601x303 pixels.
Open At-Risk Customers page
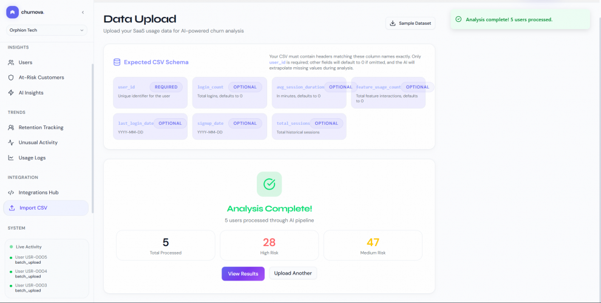tap(46, 78)
